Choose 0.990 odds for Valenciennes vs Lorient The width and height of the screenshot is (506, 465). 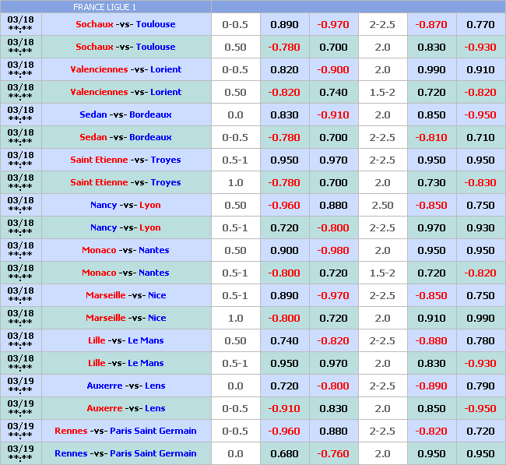tap(431, 69)
